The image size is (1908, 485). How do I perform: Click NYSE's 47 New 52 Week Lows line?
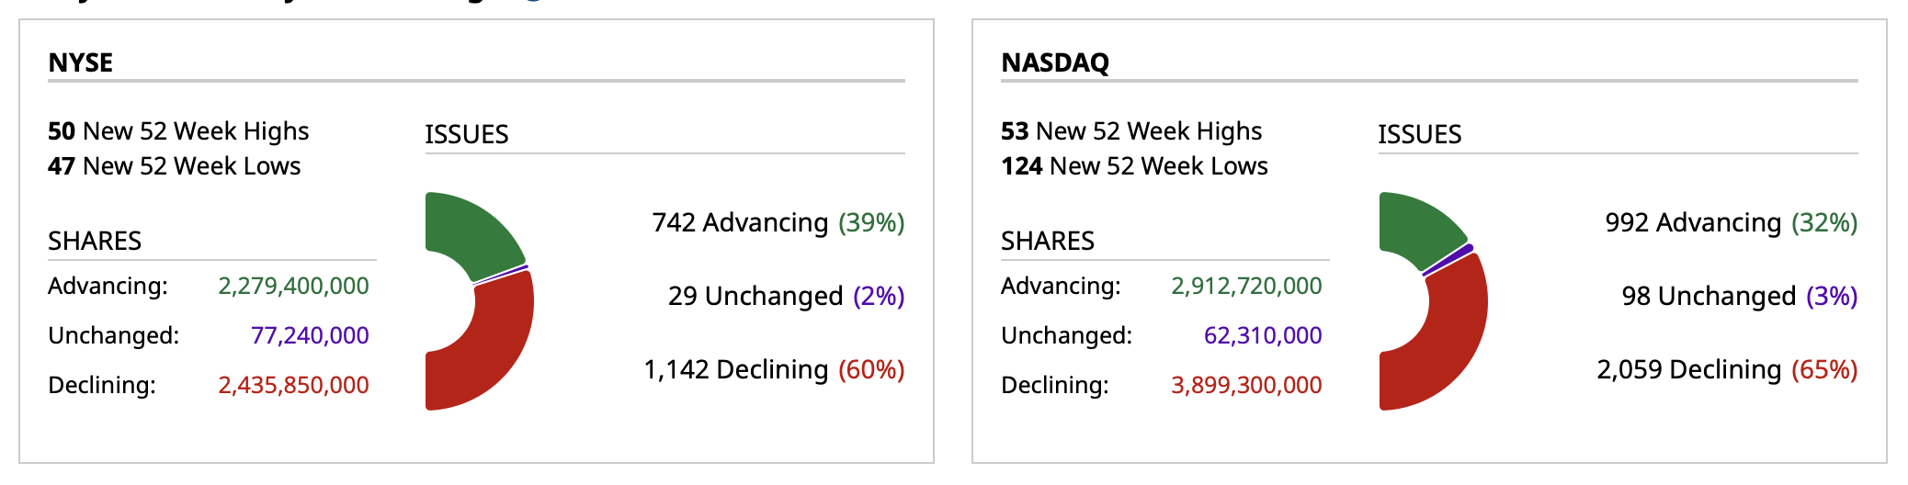175,166
